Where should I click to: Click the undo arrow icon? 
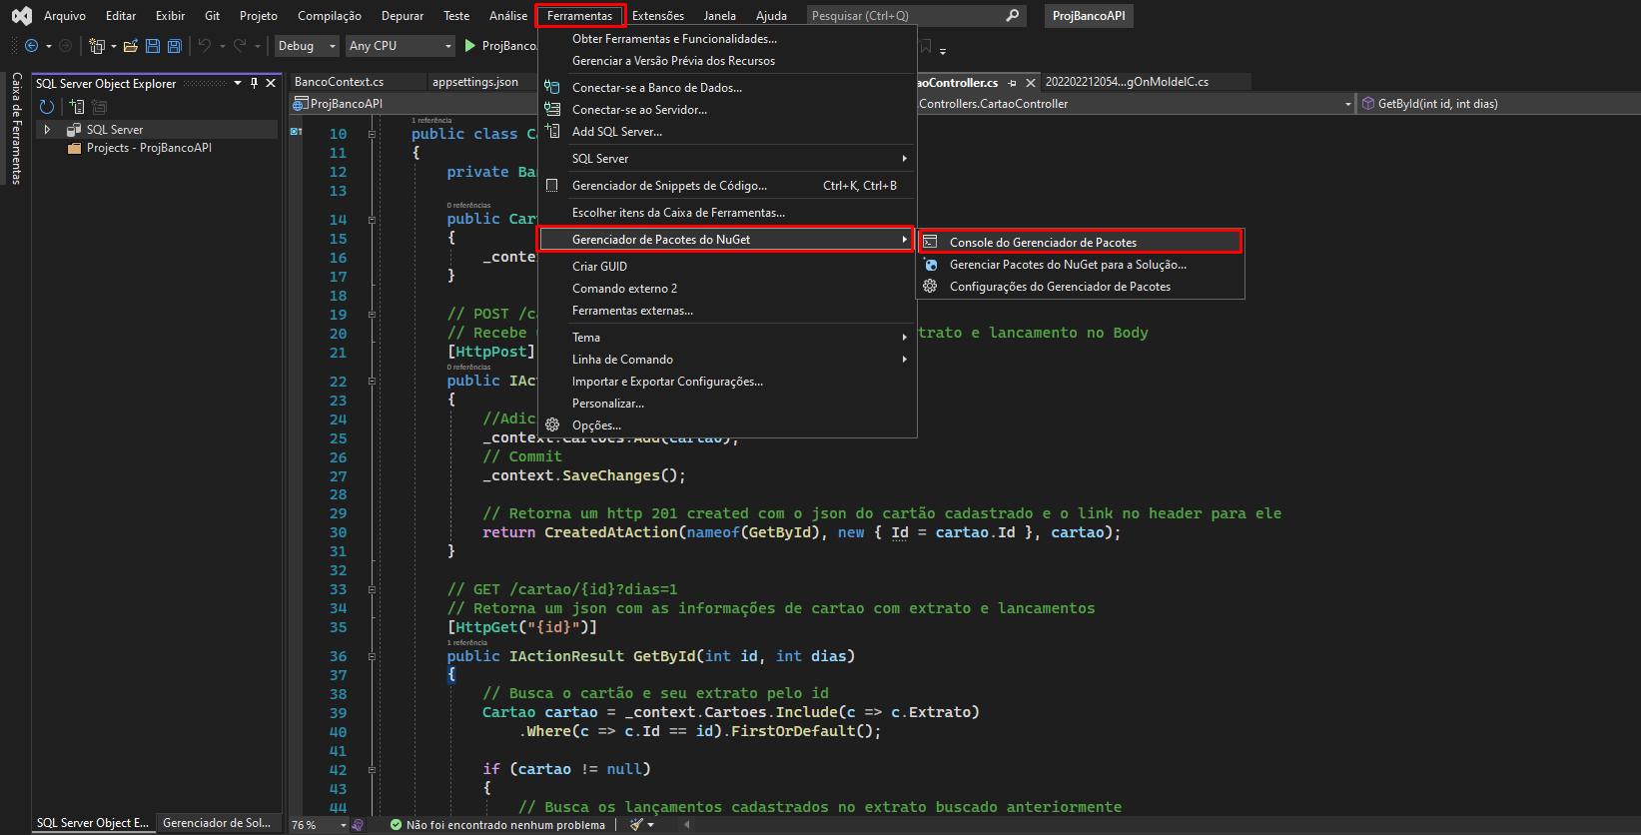point(204,46)
